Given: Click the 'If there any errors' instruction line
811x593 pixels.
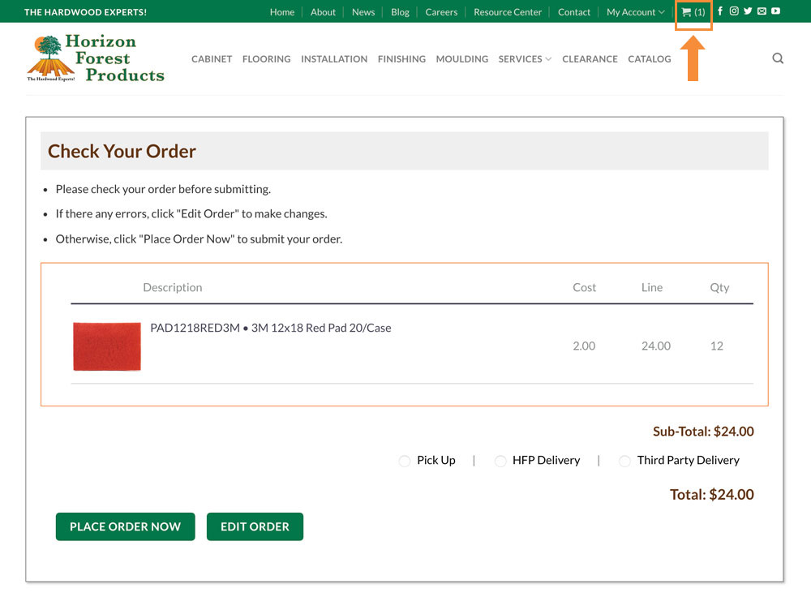Looking at the screenshot, I should pyautogui.click(x=191, y=213).
